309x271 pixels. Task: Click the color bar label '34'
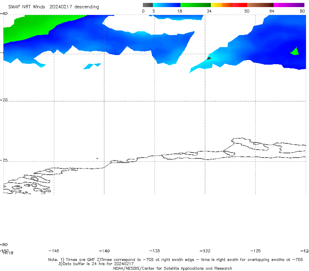209,11
